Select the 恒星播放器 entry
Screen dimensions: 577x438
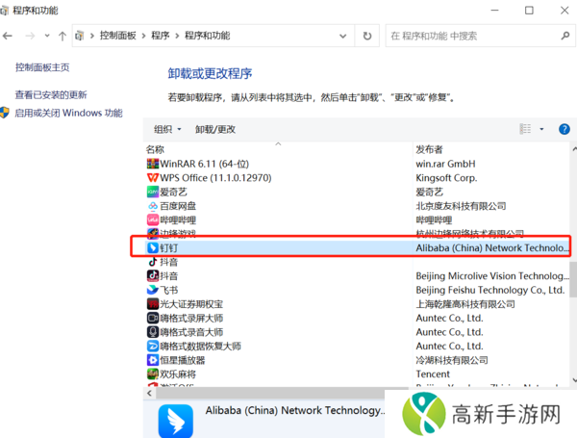click(182, 360)
